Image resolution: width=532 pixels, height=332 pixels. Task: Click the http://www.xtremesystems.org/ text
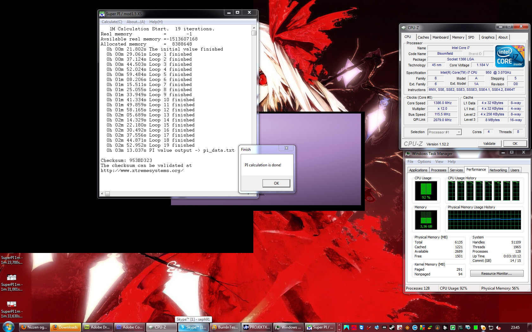142,171
